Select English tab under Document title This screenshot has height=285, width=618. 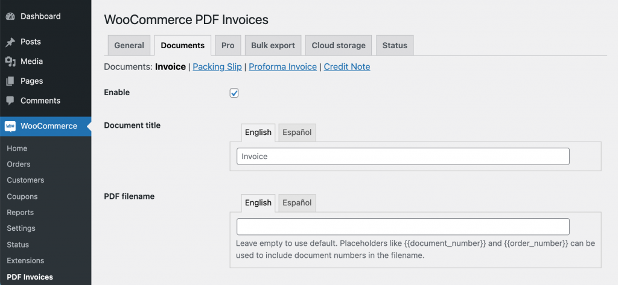click(x=258, y=133)
